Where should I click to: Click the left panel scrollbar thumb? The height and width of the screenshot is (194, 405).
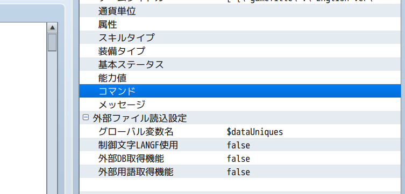52,42
